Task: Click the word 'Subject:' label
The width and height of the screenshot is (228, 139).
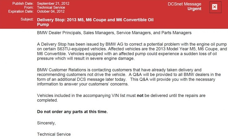Action: click(27, 19)
